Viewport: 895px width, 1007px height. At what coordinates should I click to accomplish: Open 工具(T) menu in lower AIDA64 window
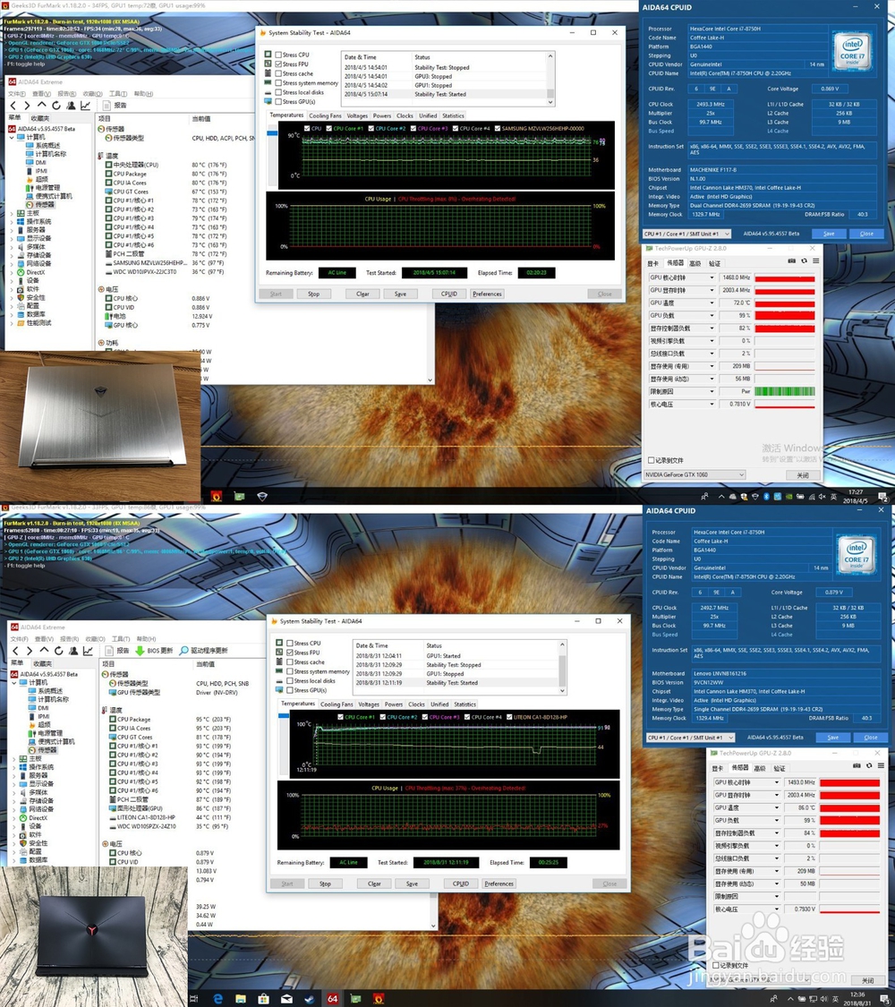[x=121, y=639]
